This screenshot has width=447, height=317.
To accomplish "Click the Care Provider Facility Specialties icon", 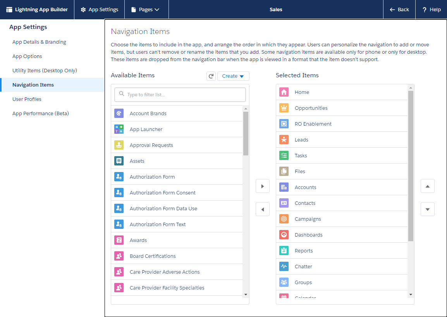I will point(119,288).
